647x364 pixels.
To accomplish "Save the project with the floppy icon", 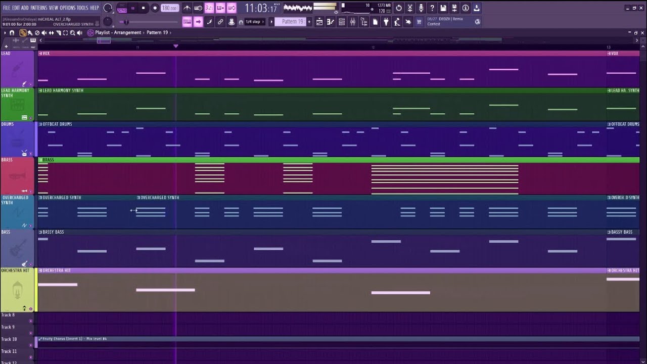I will (443, 8).
